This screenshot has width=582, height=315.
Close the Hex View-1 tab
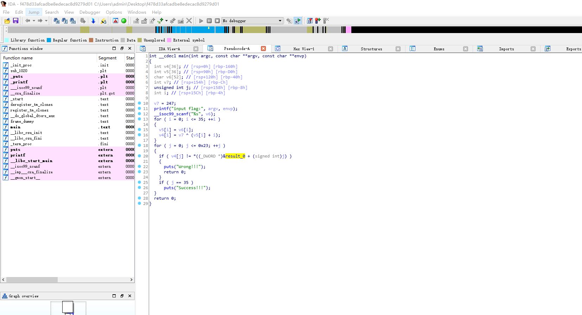point(331,49)
